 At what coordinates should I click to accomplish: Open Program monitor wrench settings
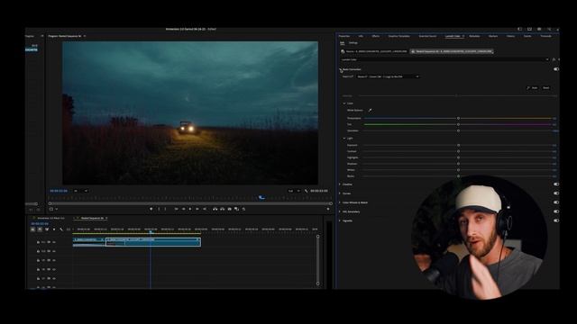(x=306, y=191)
